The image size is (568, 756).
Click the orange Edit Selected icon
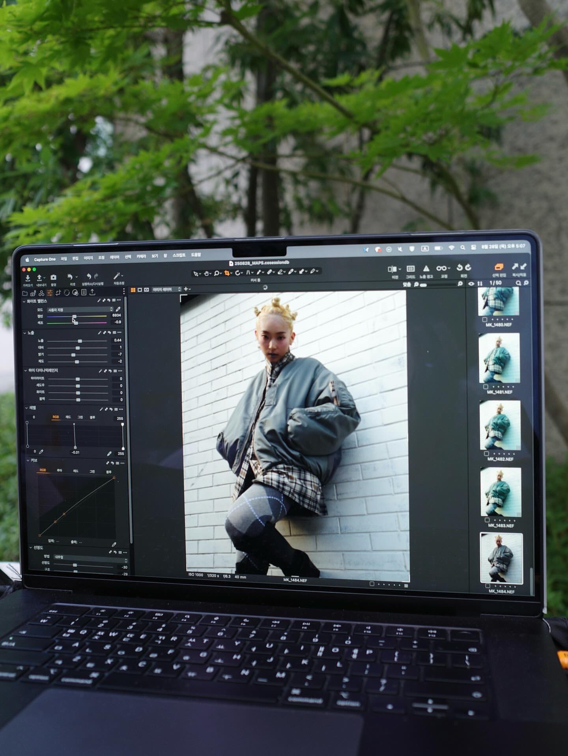click(x=499, y=268)
